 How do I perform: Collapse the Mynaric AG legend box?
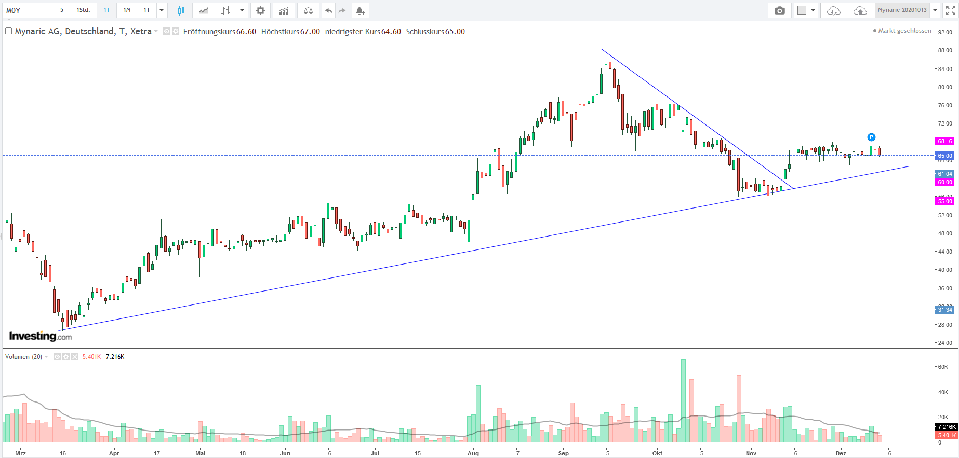[x=8, y=32]
